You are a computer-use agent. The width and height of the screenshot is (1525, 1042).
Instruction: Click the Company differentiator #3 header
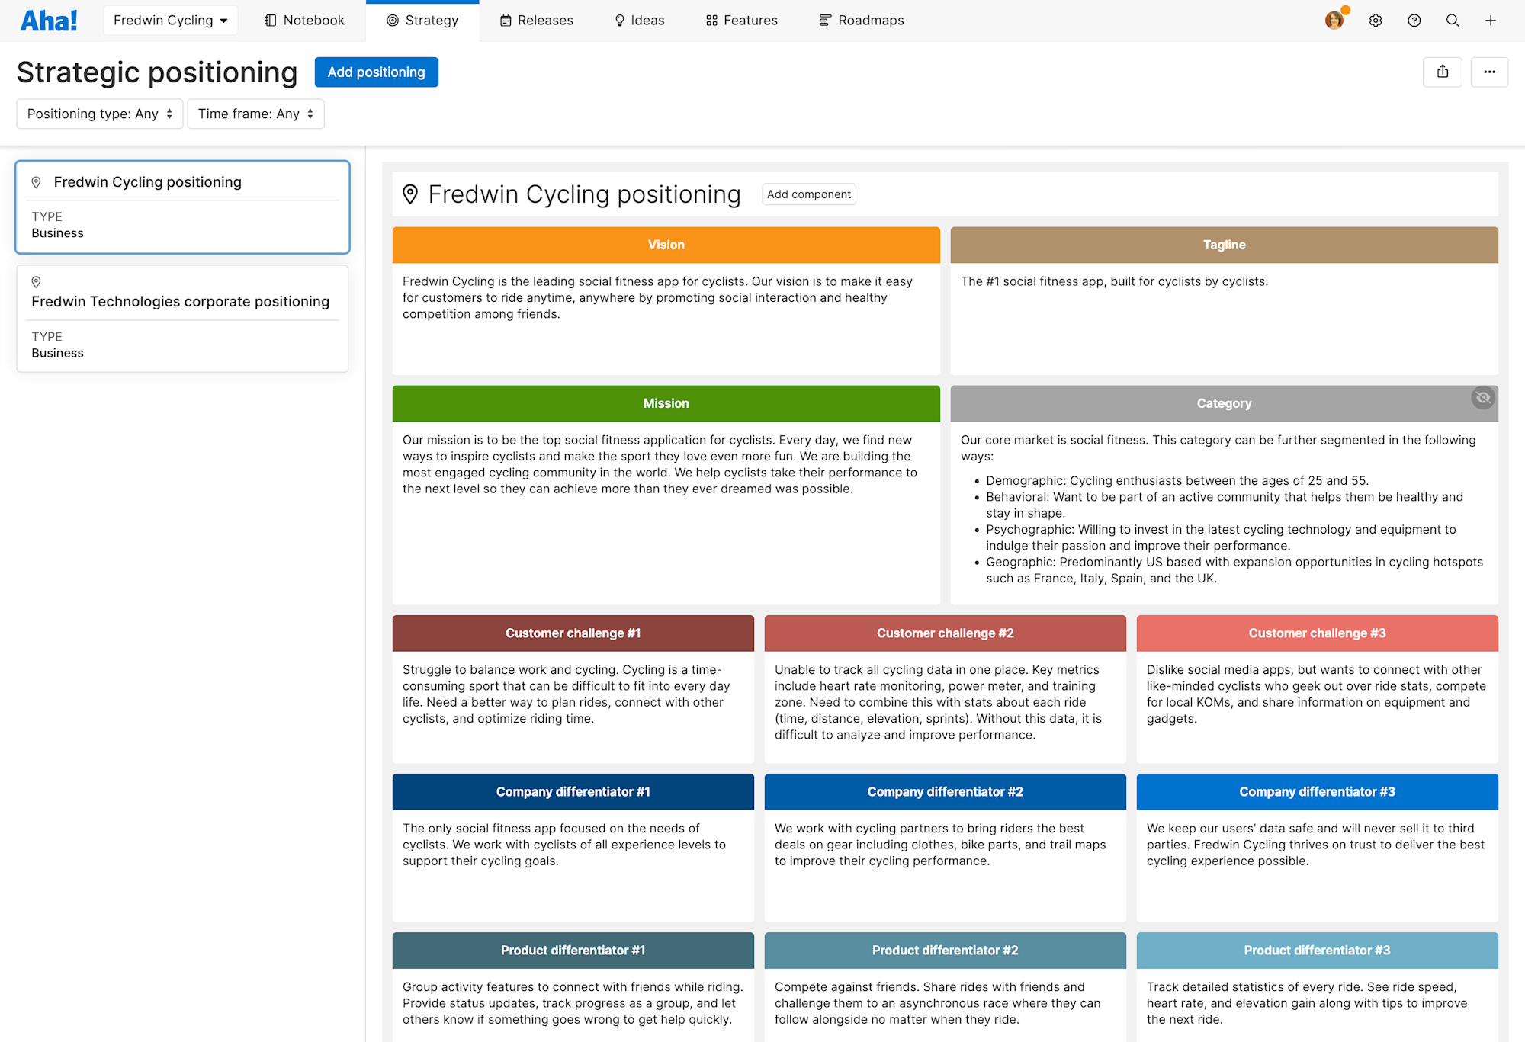click(1317, 792)
